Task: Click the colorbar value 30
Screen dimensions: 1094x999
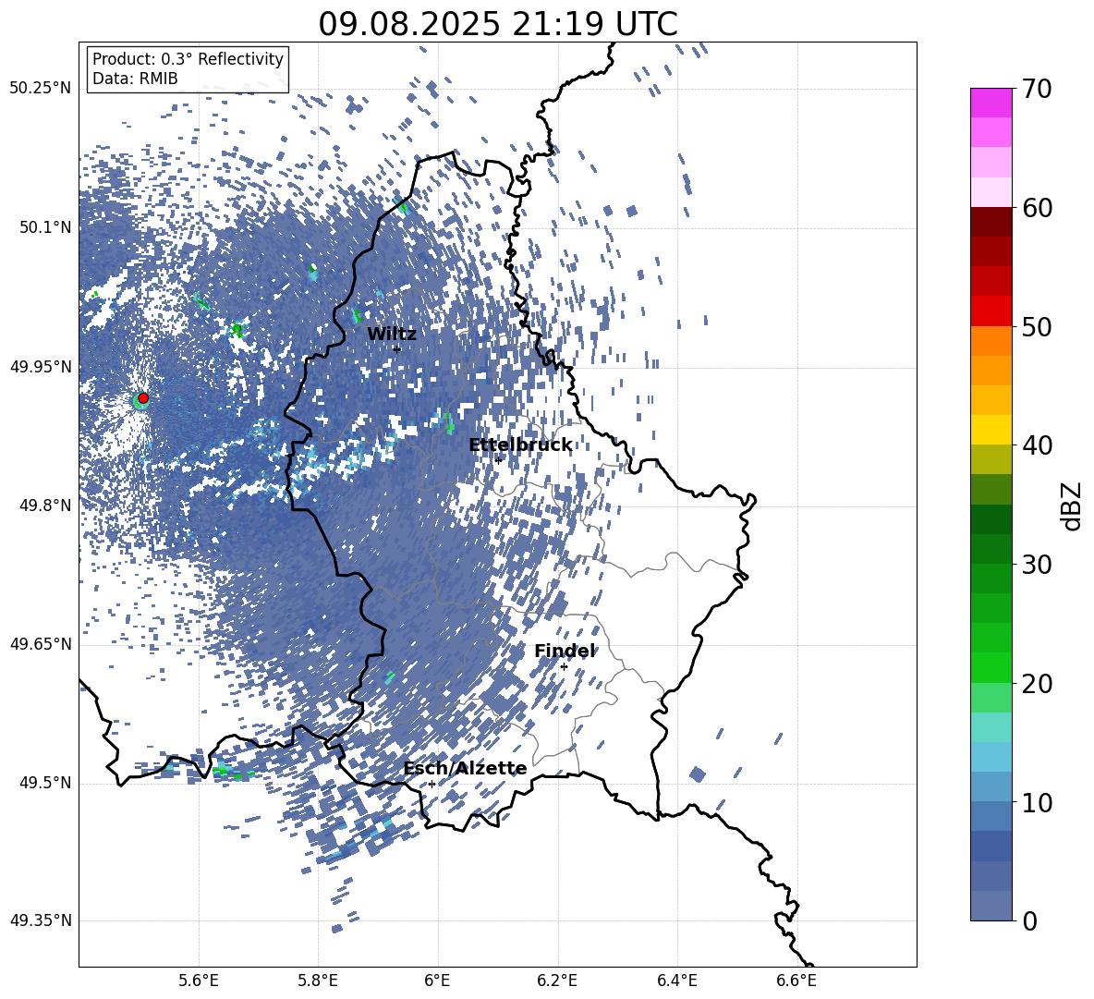Action: point(1037,565)
